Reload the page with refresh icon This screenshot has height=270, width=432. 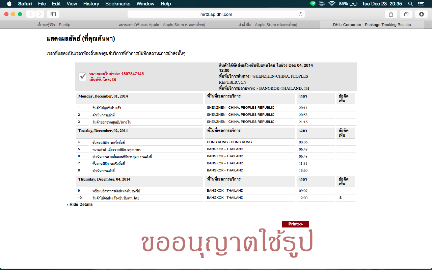[300, 14]
